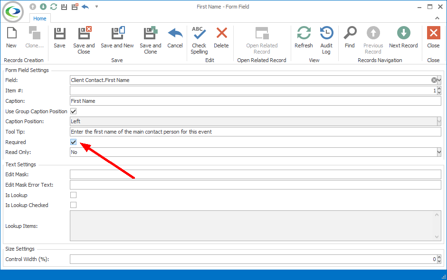Screen dimensions: 447x280
Task: Select the Home ribbon tab
Action: pyautogui.click(x=39, y=18)
